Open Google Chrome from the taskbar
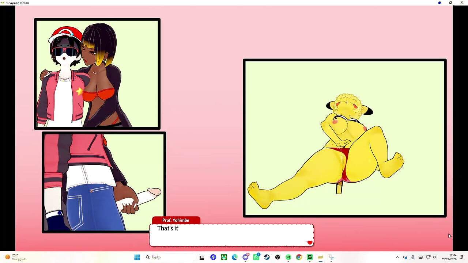468x263 pixels. (x=299, y=257)
